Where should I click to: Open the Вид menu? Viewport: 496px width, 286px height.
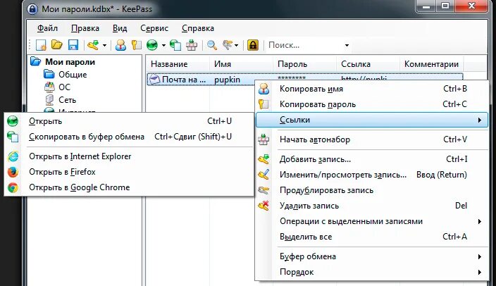(120, 28)
